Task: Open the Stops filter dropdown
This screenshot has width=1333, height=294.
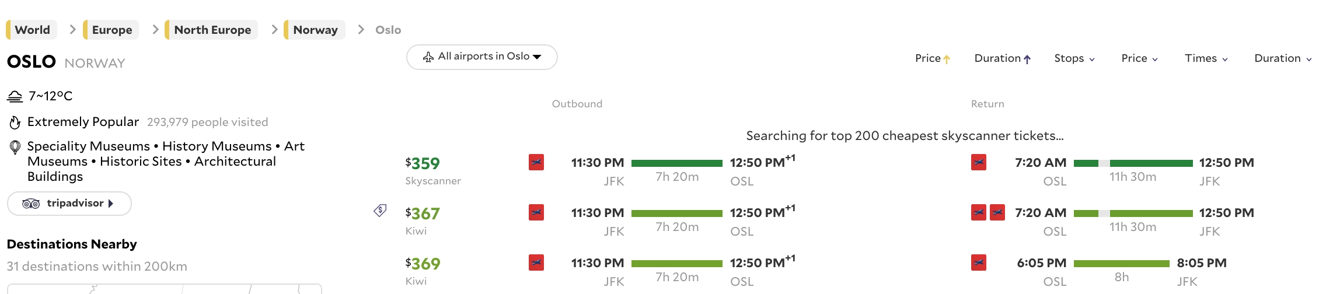Action: click(x=1074, y=58)
